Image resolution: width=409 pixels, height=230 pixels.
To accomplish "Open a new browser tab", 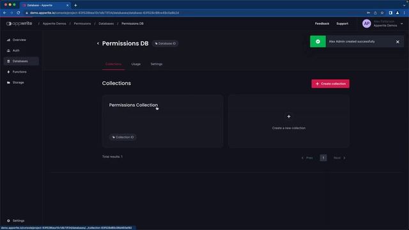I will click(x=75, y=5).
